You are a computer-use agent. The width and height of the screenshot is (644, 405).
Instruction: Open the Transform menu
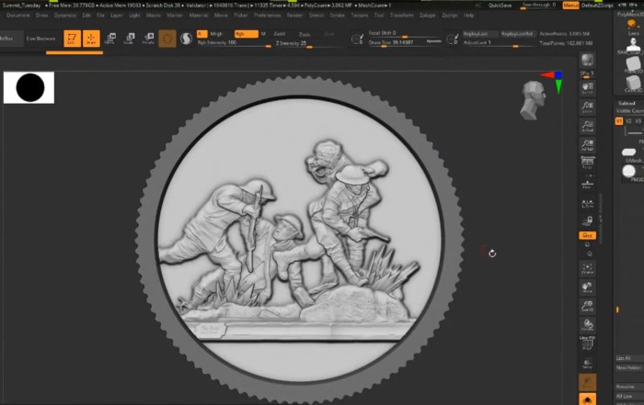click(401, 16)
